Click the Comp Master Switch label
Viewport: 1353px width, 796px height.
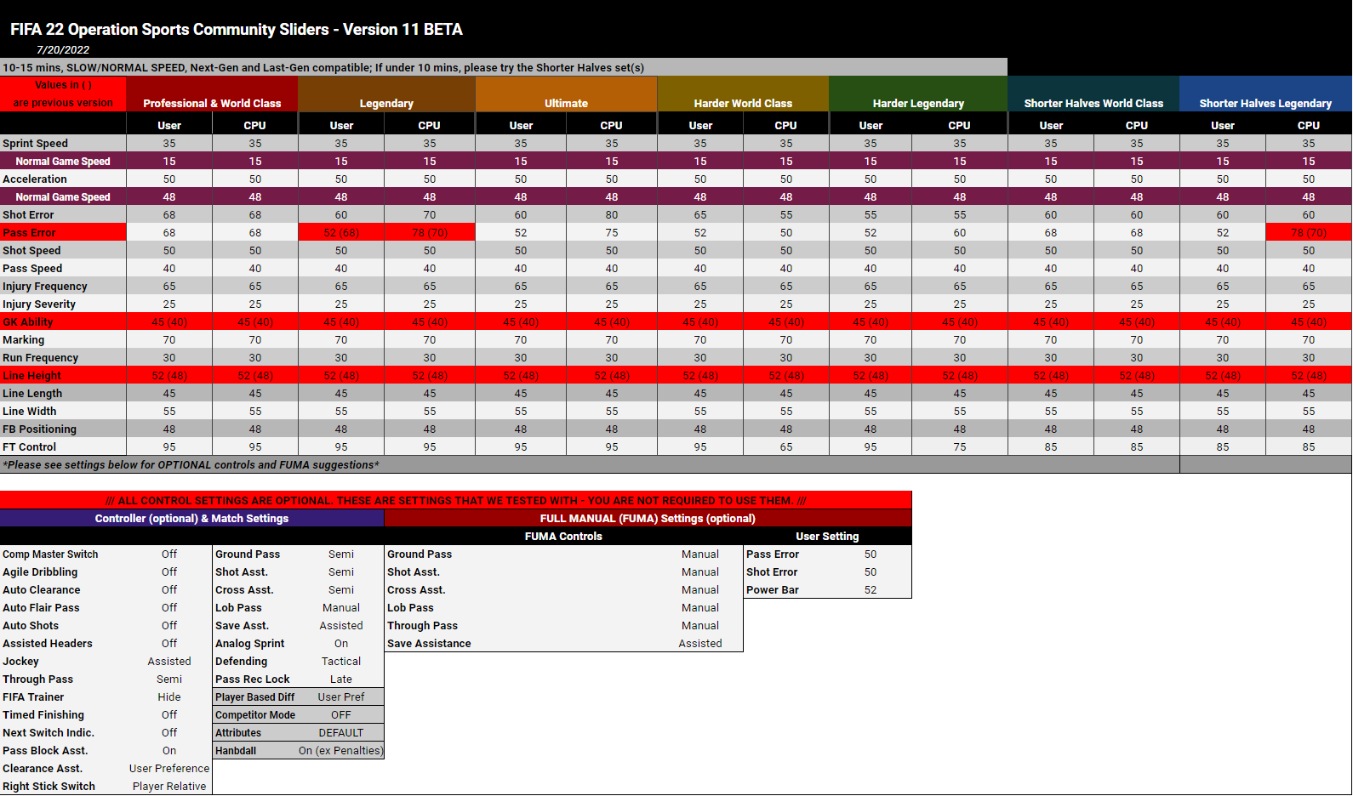(50, 554)
